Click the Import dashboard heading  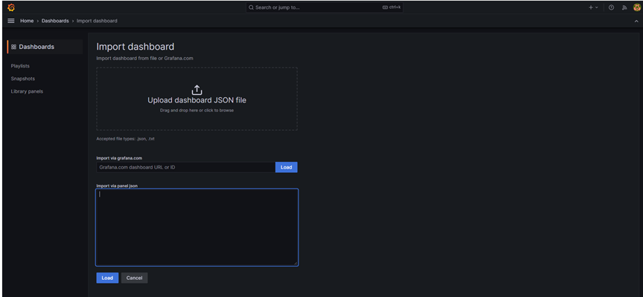tap(135, 47)
